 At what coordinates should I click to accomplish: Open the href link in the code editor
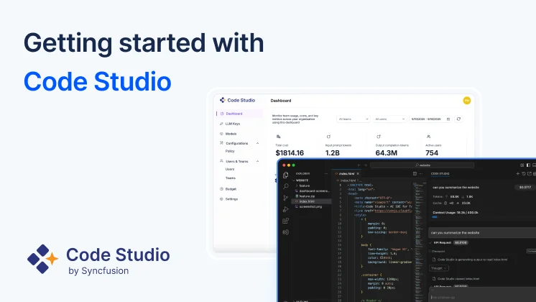point(393,211)
